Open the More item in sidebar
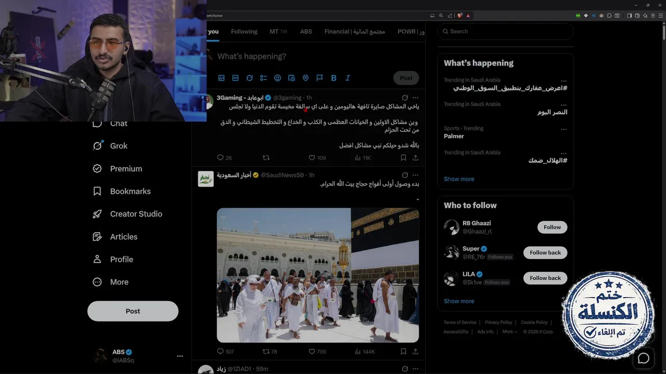Viewport: 666px width, 374px height. coord(110,282)
